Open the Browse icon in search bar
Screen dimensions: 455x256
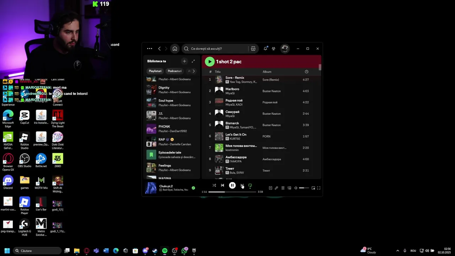[x=253, y=49]
